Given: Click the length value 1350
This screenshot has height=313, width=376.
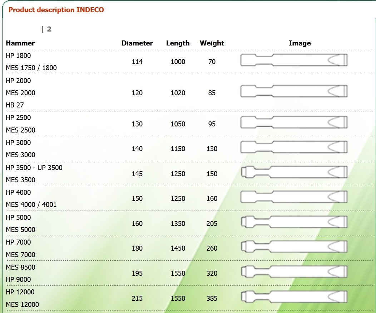Looking at the screenshot, I should (x=178, y=223).
